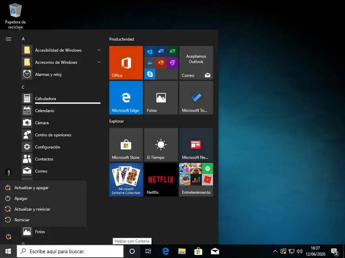Jump to letter C section header

point(23,87)
